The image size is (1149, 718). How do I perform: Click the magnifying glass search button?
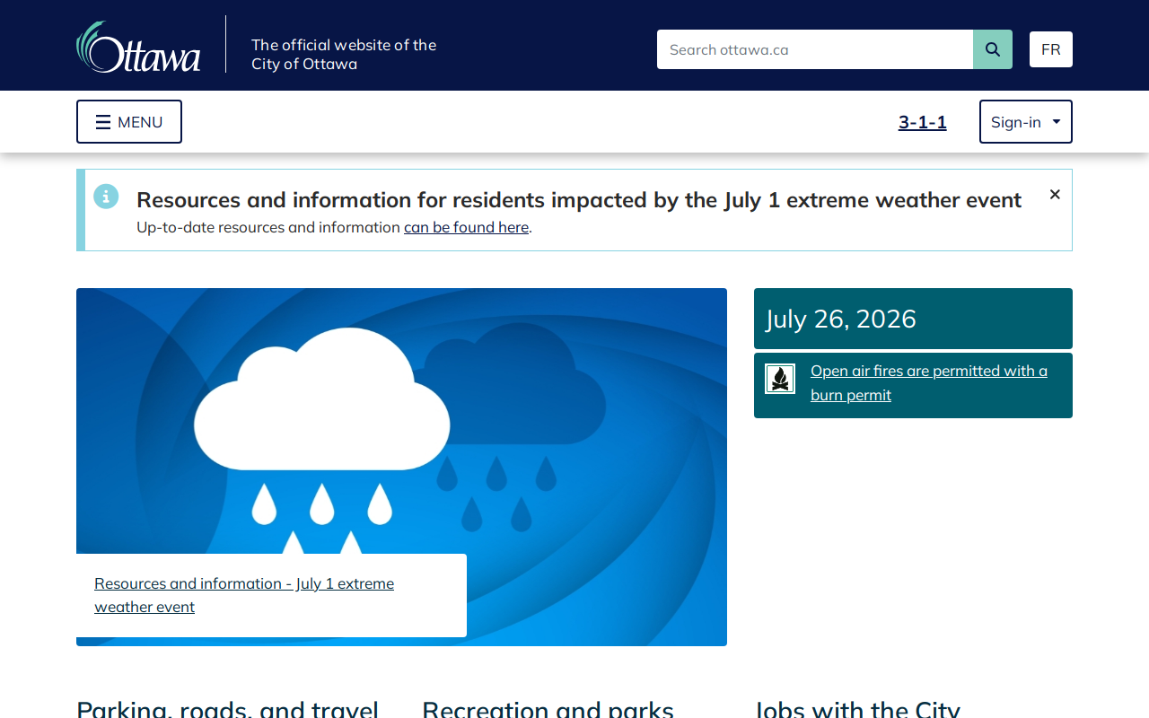tap(993, 49)
